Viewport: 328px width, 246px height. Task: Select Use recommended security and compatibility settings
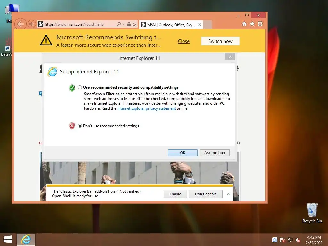pos(80,87)
